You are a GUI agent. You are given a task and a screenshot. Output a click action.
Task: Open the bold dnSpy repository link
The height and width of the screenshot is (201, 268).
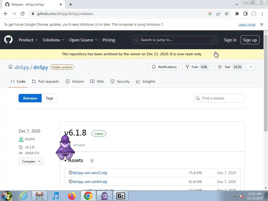pos(41,67)
